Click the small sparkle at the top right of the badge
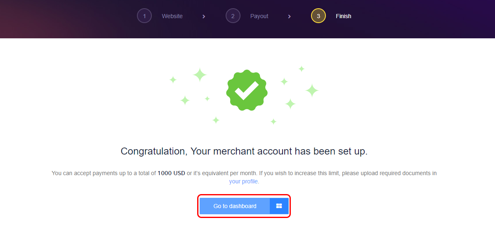The image size is (495, 232). coord(302,69)
